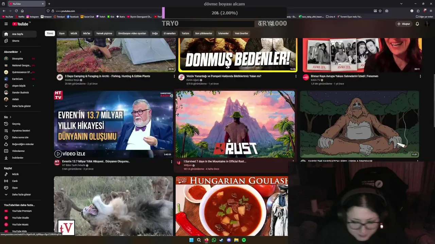Select the Doğa filter chip
Viewport: 435px width, 244px height.
point(155,34)
